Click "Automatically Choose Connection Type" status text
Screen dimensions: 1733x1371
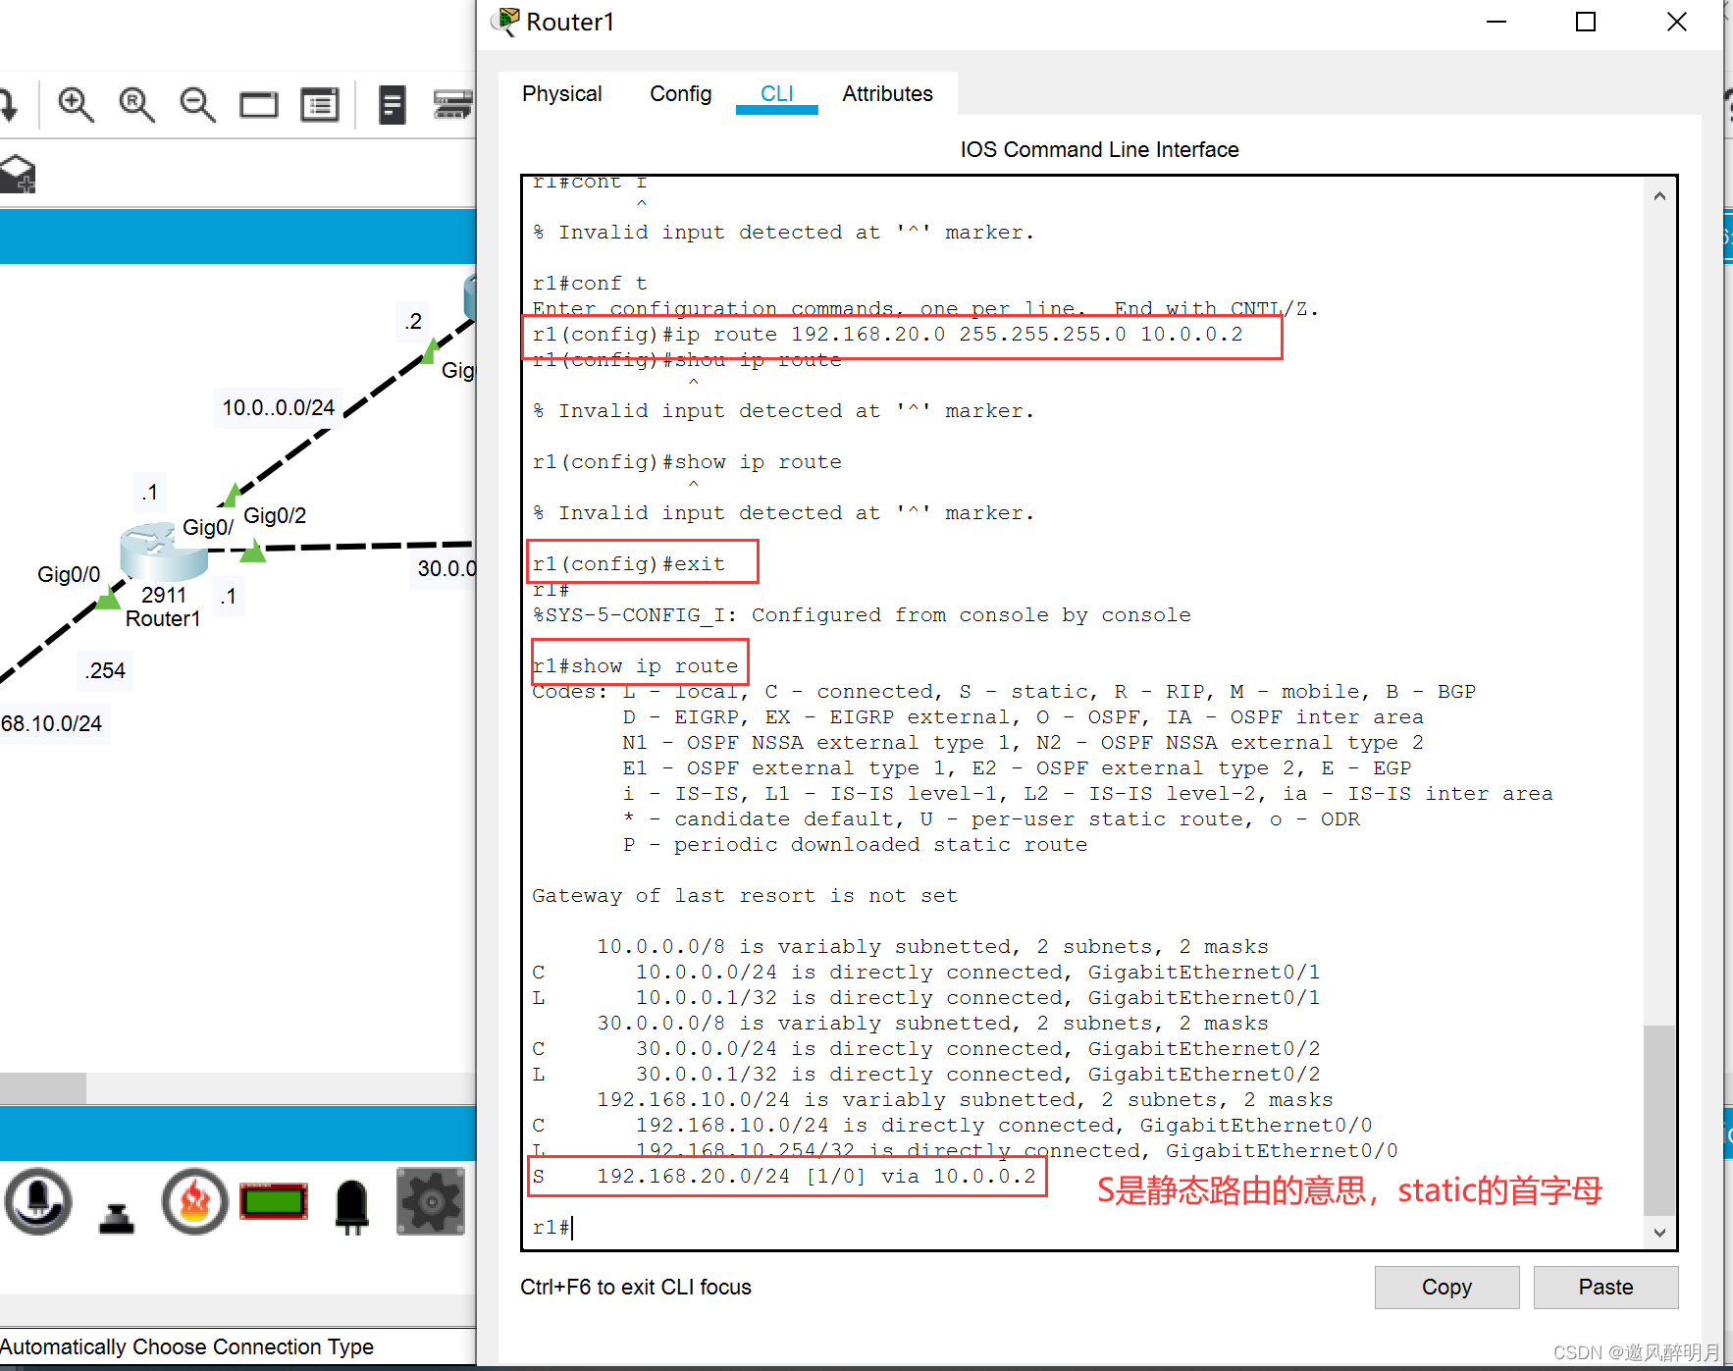(186, 1346)
